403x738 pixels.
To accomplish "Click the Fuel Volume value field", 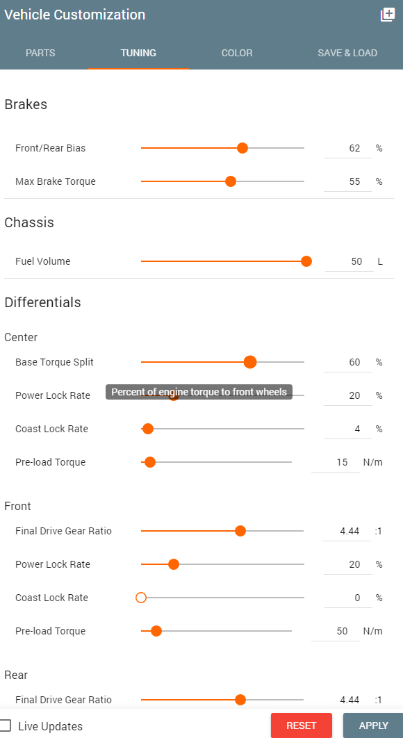I will pos(349,262).
